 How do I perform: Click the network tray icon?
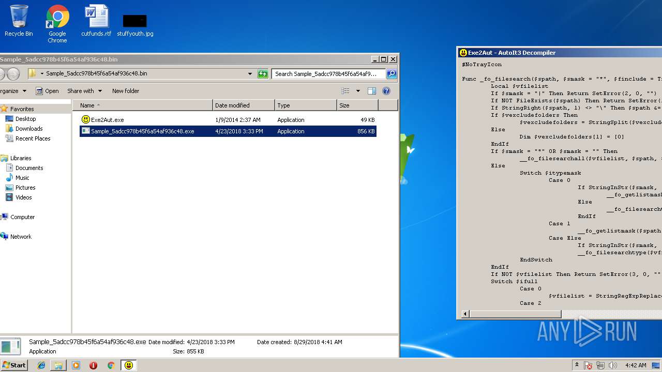(601, 365)
